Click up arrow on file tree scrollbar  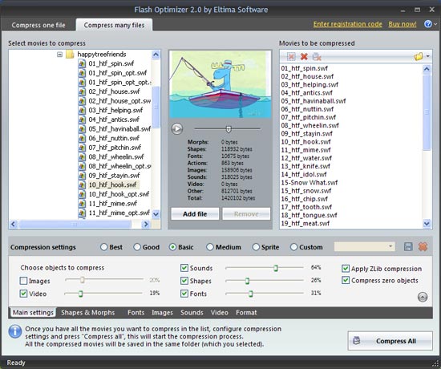(156, 55)
